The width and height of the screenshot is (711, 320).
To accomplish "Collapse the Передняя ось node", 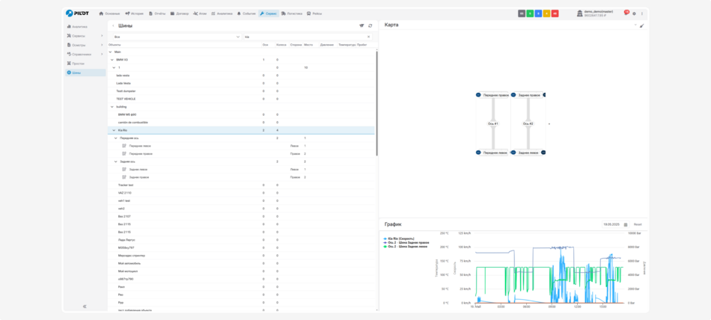I will (115, 138).
